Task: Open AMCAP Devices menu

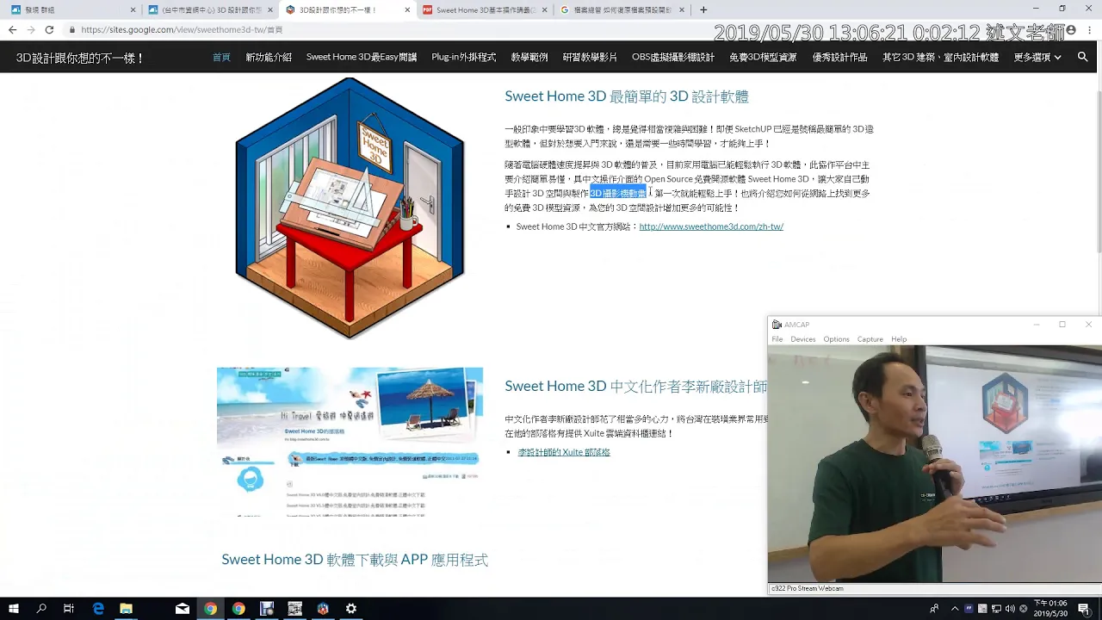Action: point(803,339)
